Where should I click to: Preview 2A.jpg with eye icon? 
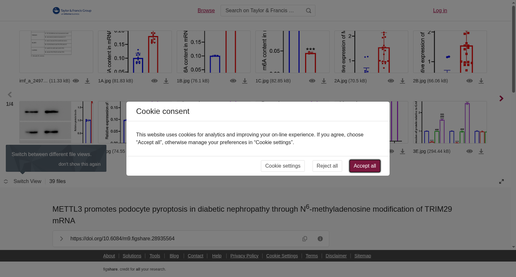pyautogui.click(x=391, y=81)
